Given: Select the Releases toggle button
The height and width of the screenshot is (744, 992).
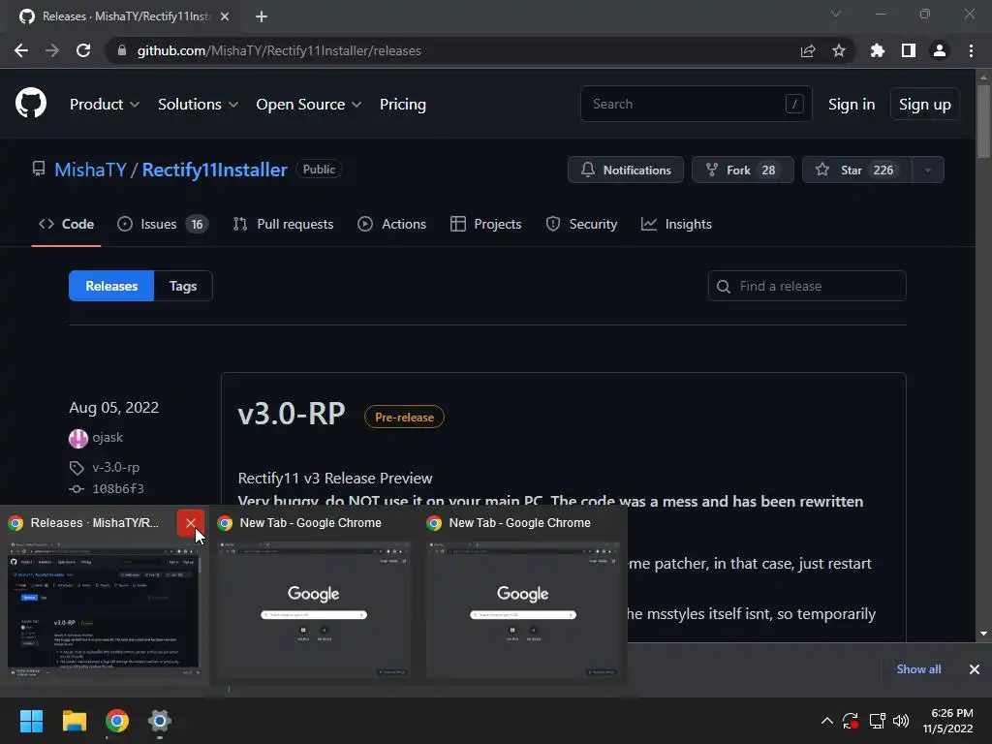Looking at the screenshot, I should [x=111, y=286].
